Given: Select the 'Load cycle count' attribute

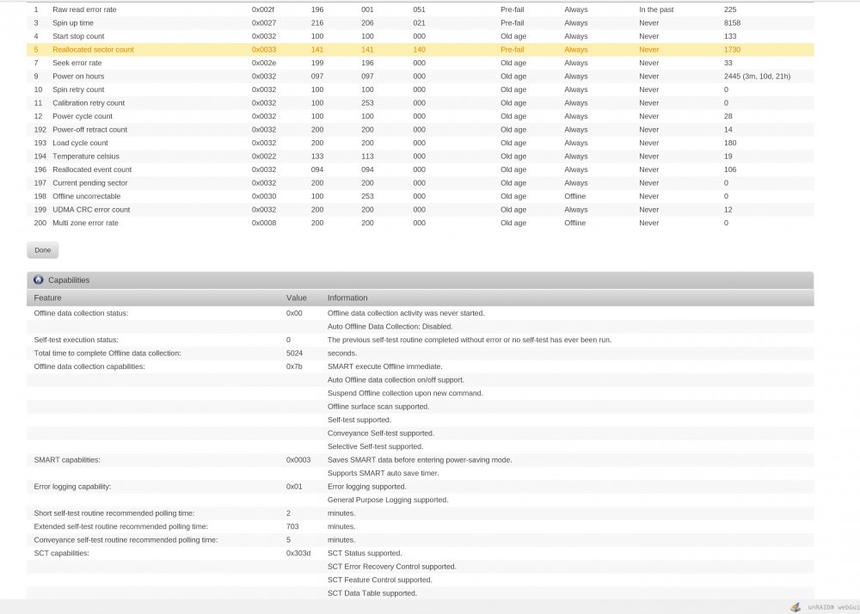Looking at the screenshot, I should (81, 143).
